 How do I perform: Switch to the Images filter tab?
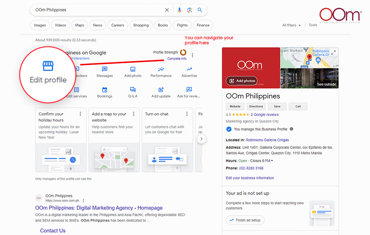(x=40, y=25)
